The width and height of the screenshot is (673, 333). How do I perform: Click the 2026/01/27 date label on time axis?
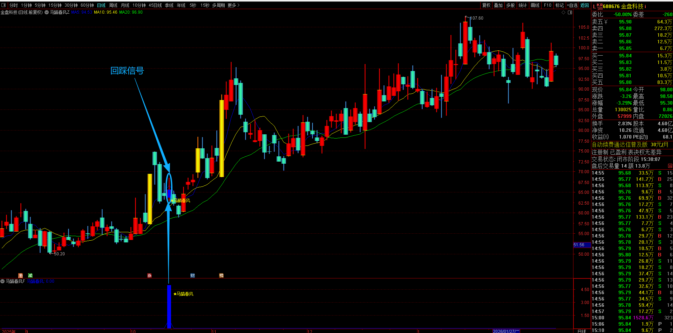coord(505,331)
